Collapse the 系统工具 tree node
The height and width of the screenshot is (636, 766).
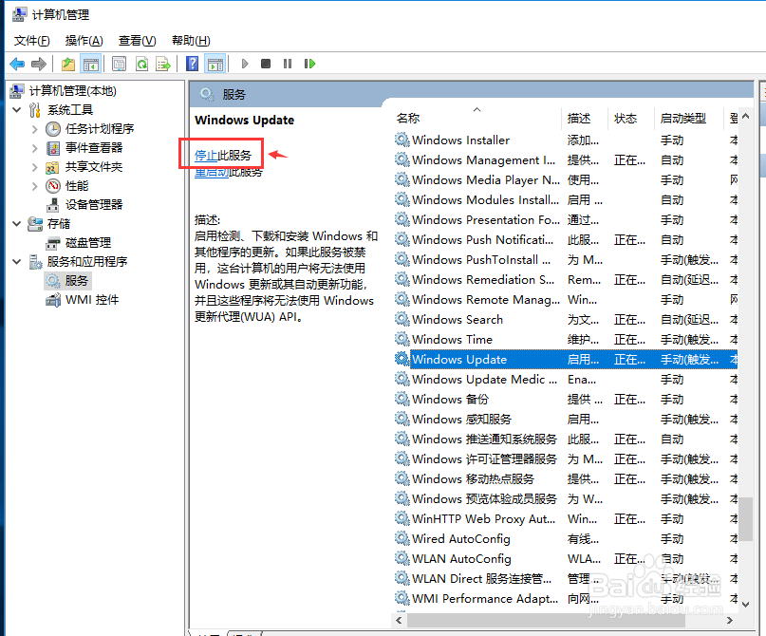click(x=17, y=110)
